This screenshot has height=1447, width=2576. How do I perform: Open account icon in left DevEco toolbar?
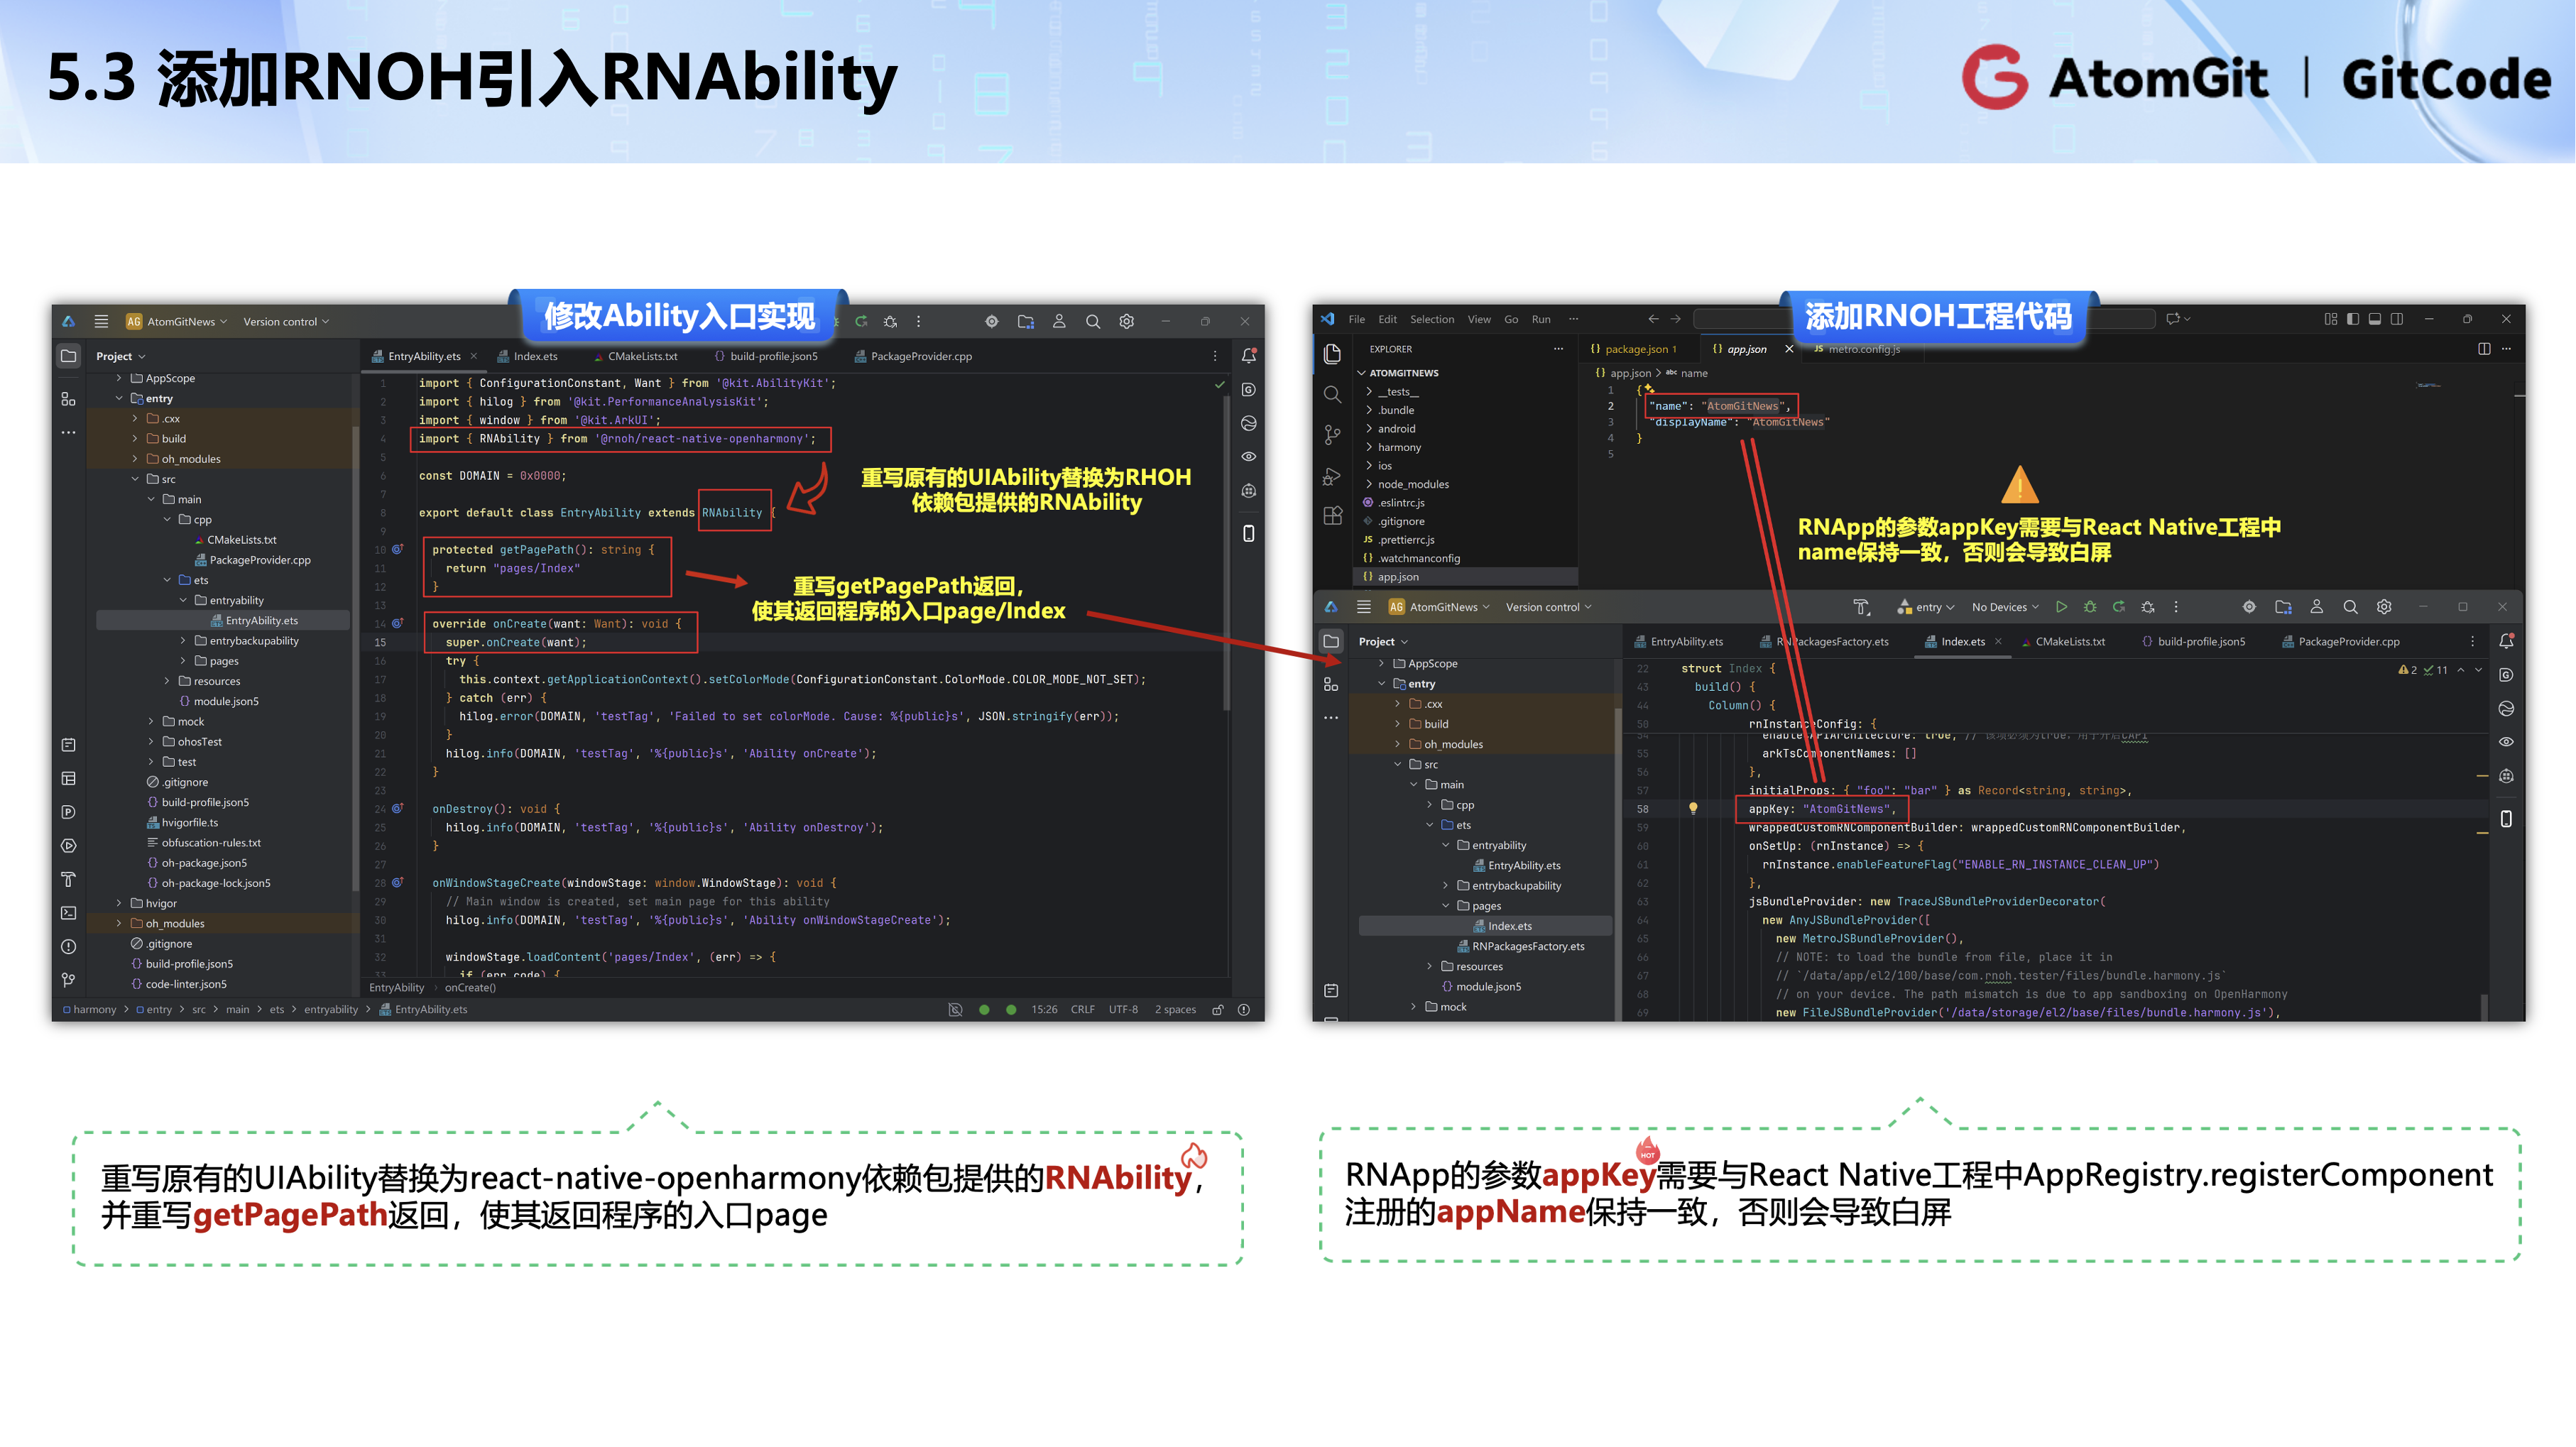[x=1059, y=321]
